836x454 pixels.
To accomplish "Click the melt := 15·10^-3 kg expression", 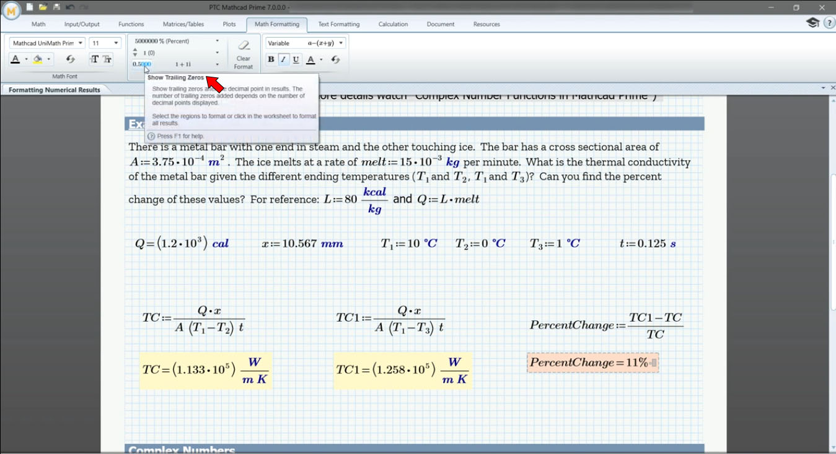I will pyautogui.click(x=411, y=162).
